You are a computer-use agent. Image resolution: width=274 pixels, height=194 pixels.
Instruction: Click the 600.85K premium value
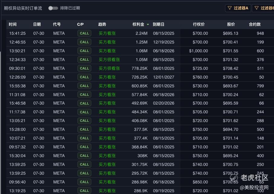pyautogui.click(x=139, y=86)
